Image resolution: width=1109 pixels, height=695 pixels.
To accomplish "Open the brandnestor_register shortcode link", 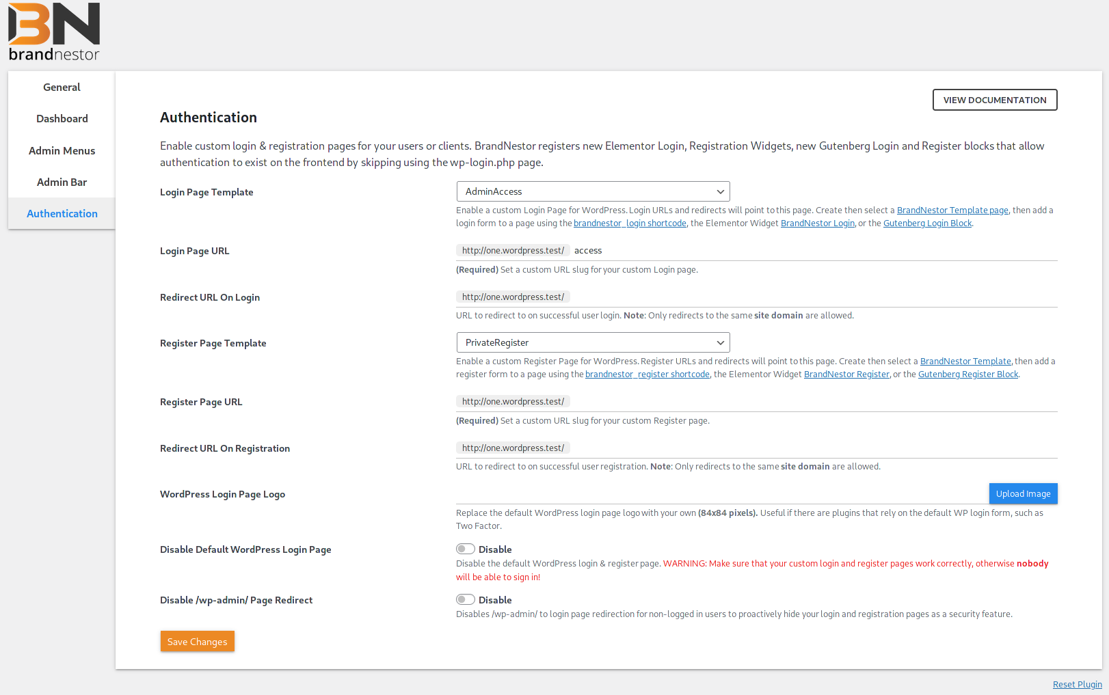I will [x=647, y=374].
